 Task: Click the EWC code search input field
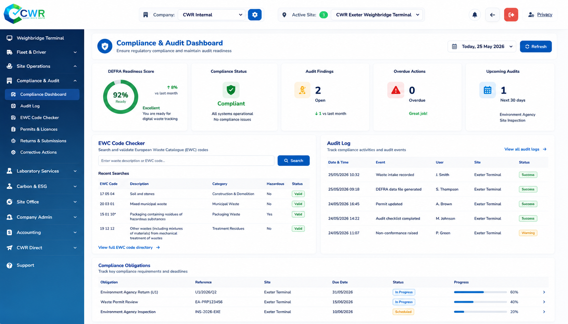(186, 161)
